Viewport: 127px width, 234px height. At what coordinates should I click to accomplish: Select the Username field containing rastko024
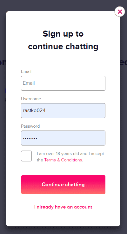pos(63,110)
